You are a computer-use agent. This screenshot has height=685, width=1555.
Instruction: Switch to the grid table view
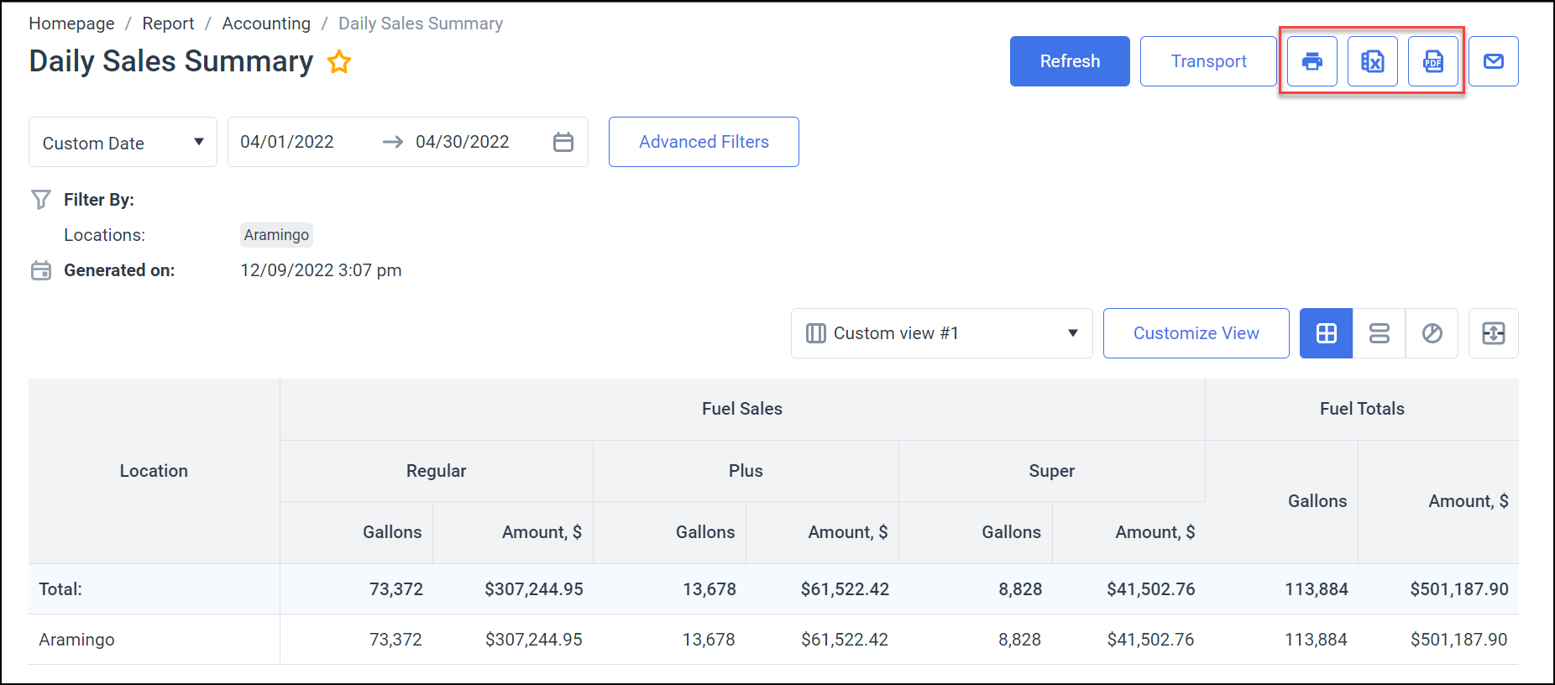(x=1327, y=333)
